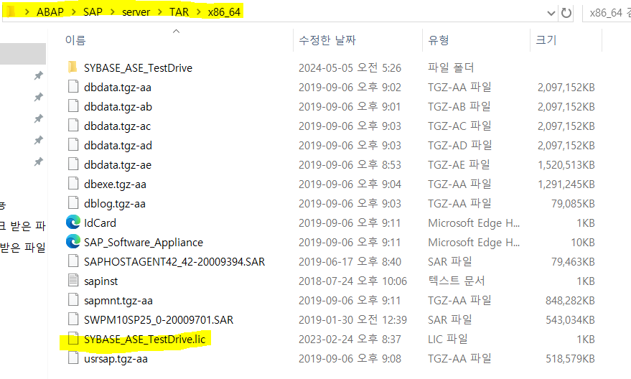Select the file name dbdata.tgz-ab
This screenshot has width=631, height=379.
(x=118, y=107)
